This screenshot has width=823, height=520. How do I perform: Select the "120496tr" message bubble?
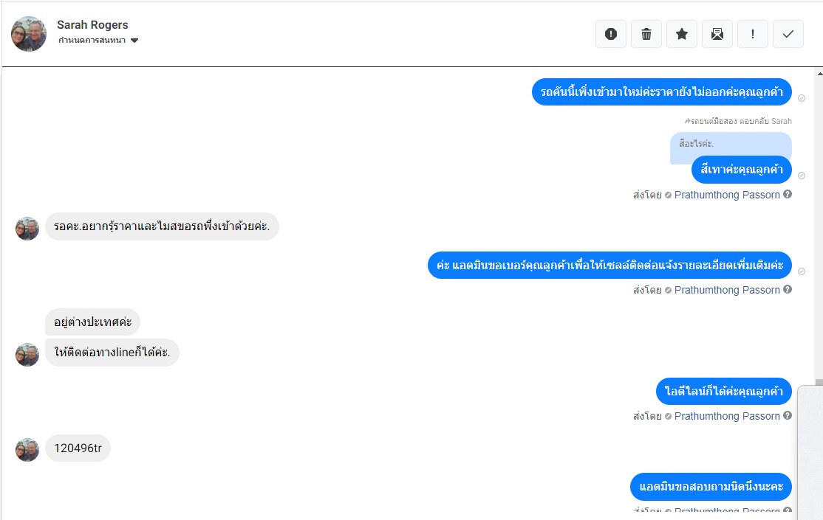(78, 448)
